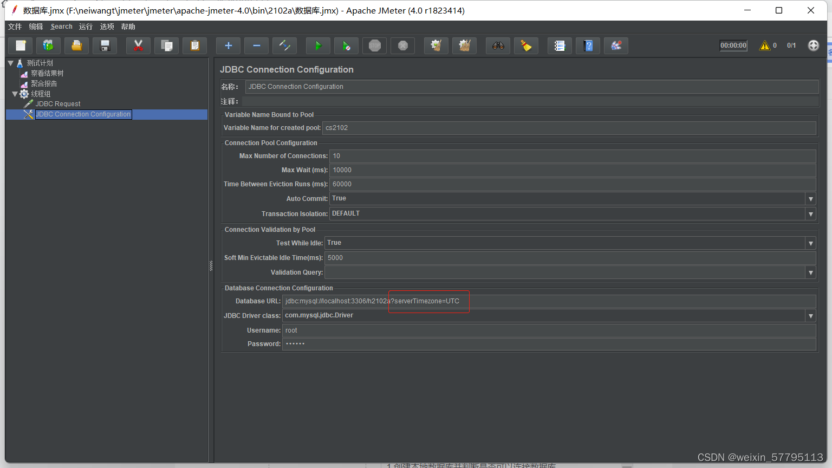The height and width of the screenshot is (468, 832).
Task: Click the Clear All double-broom icon
Action: click(x=465, y=45)
